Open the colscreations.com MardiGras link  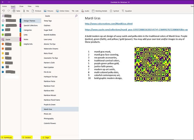[109, 24]
